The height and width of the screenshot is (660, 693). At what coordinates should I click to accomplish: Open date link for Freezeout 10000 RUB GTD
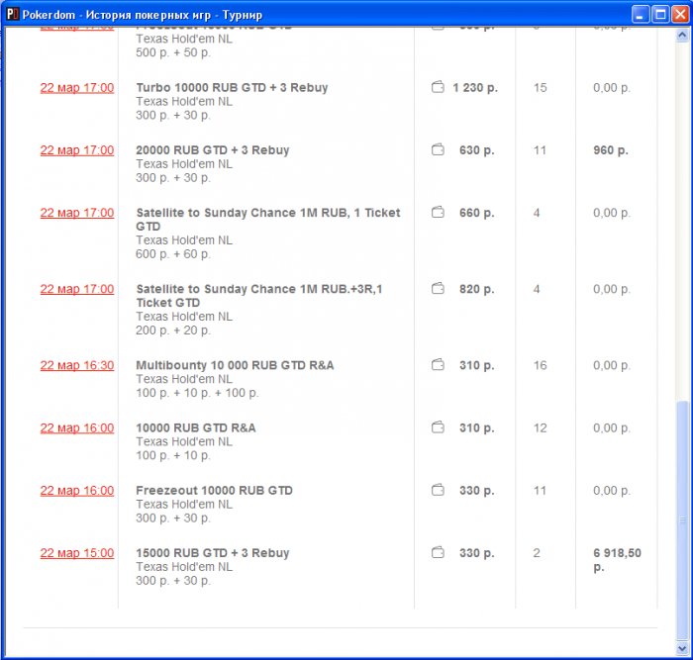tap(77, 491)
